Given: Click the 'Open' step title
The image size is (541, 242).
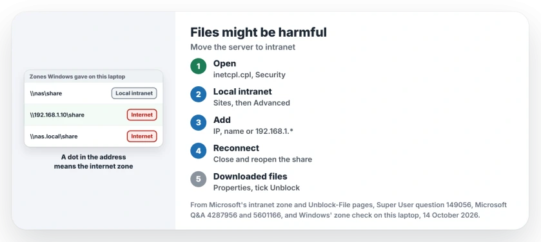Looking at the screenshot, I should click(x=224, y=63).
